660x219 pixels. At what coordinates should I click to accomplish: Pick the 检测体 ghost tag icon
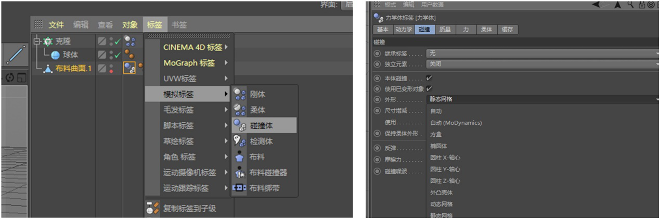[239, 141]
